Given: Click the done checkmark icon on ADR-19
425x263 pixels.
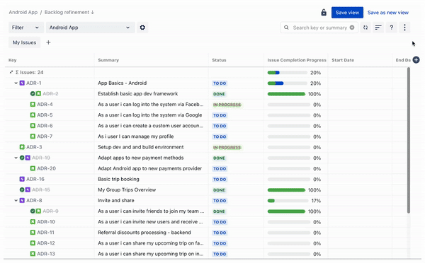Looking at the screenshot, I should click(22, 158).
